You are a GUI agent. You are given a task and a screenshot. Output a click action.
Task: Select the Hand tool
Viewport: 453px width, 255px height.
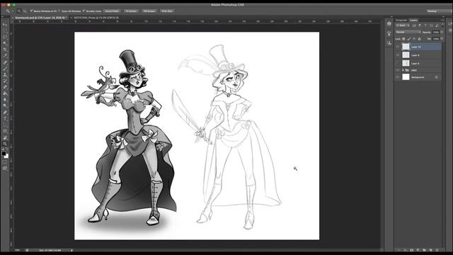(5, 137)
